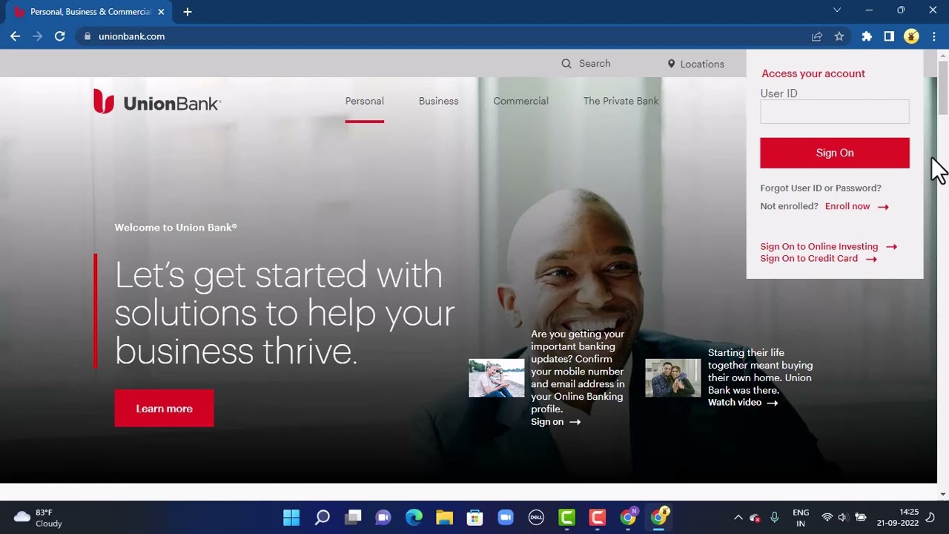Open the site Search tool
The width and height of the screenshot is (949, 534).
[586, 64]
